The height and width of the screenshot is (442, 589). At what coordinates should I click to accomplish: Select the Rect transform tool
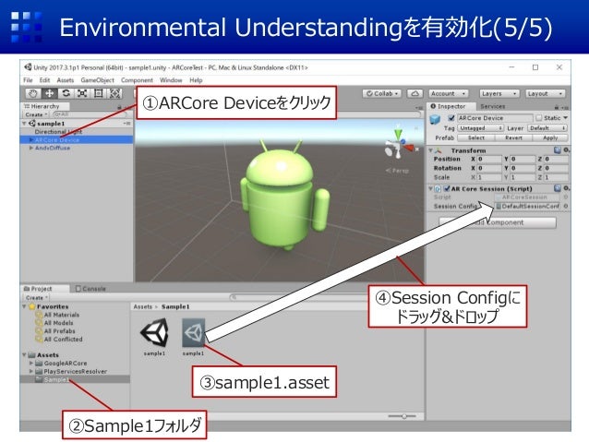(99, 93)
